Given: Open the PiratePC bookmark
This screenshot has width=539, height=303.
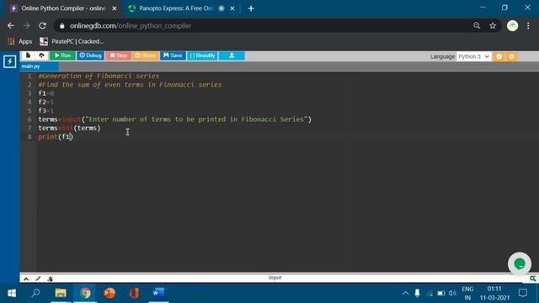Looking at the screenshot, I should pyautogui.click(x=72, y=41).
